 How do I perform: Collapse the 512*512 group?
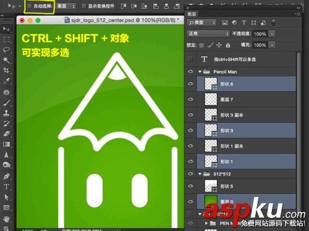click(200, 174)
